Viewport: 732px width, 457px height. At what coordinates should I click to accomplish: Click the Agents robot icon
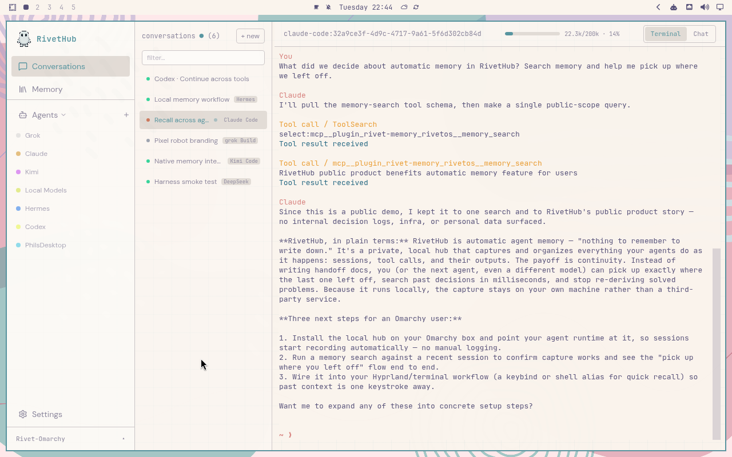click(x=23, y=115)
